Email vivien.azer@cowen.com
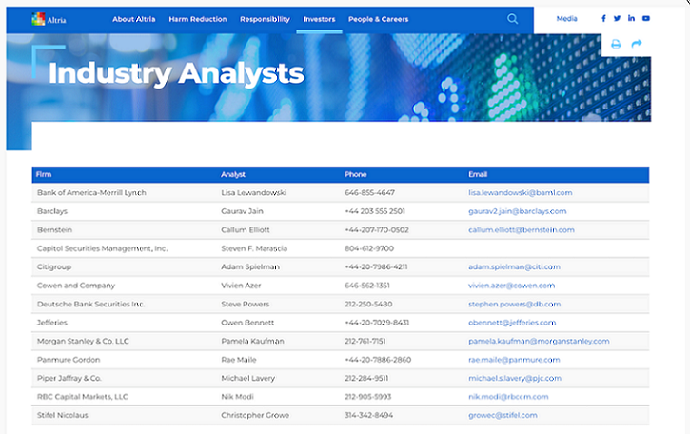This screenshot has width=690, height=434. 511,286
